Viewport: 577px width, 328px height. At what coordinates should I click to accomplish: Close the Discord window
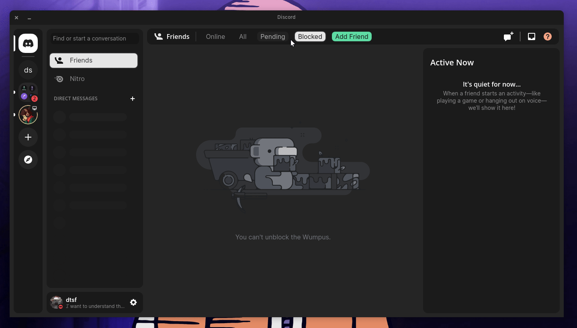[16, 18]
